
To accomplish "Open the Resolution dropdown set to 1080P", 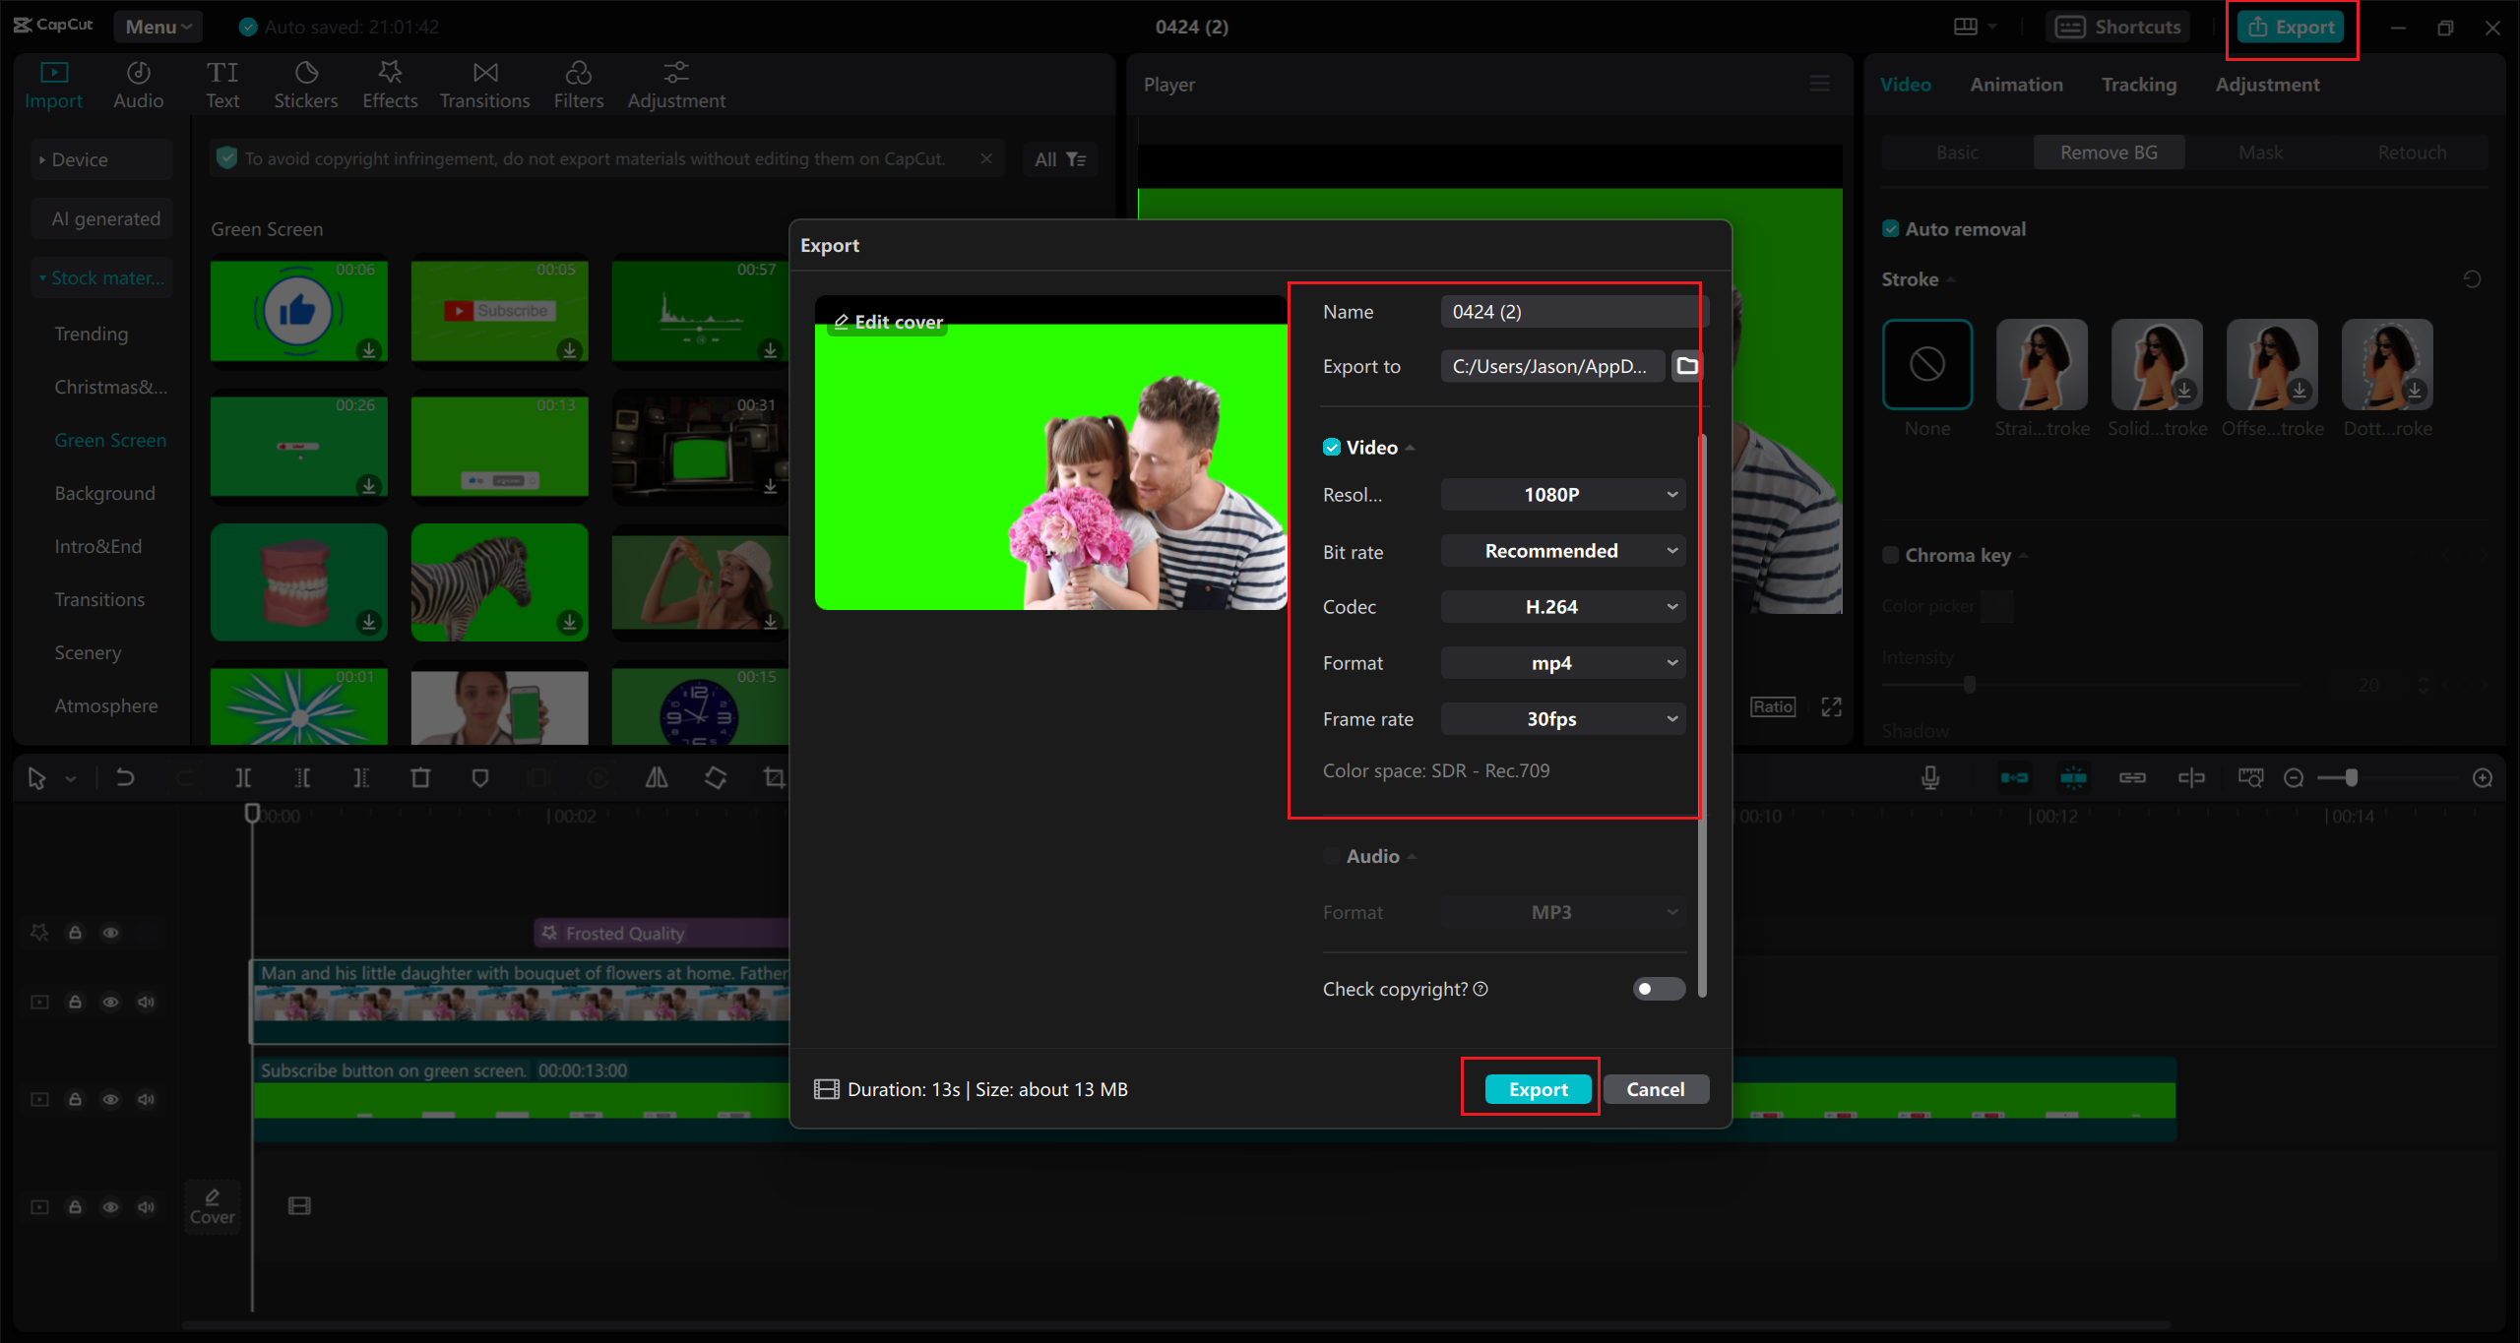I will click(1562, 494).
